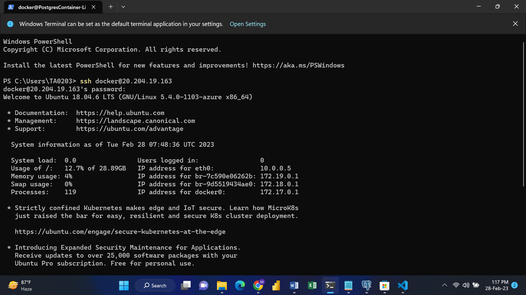Open Microsoft Store from the taskbar
The width and height of the screenshot is (526, 295).
(385, 285)
